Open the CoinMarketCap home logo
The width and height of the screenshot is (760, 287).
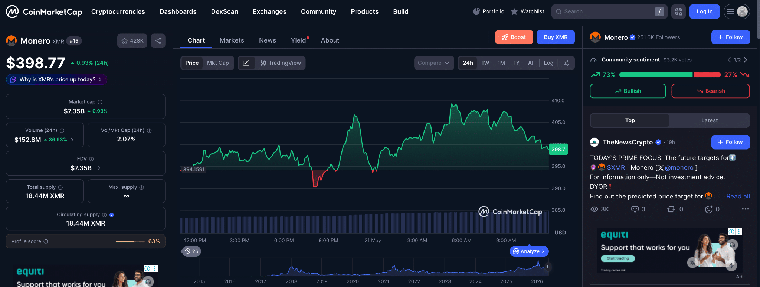click(44, 11)
